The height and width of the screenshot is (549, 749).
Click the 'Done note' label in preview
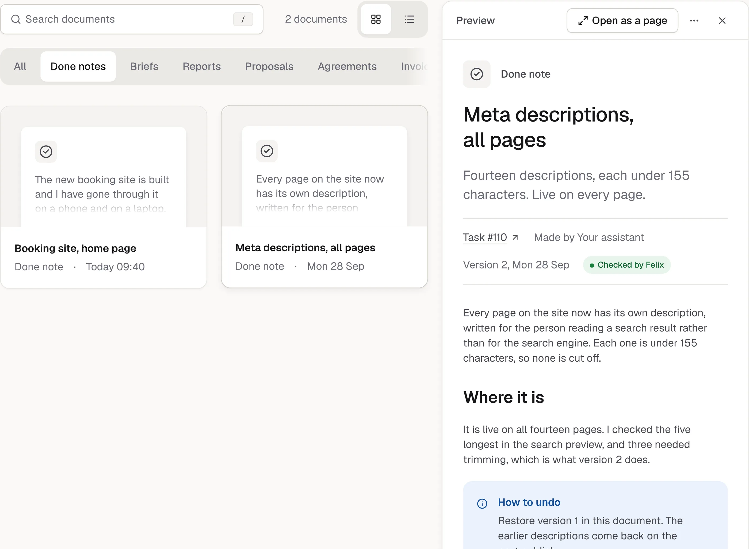[x=525, y=74]
